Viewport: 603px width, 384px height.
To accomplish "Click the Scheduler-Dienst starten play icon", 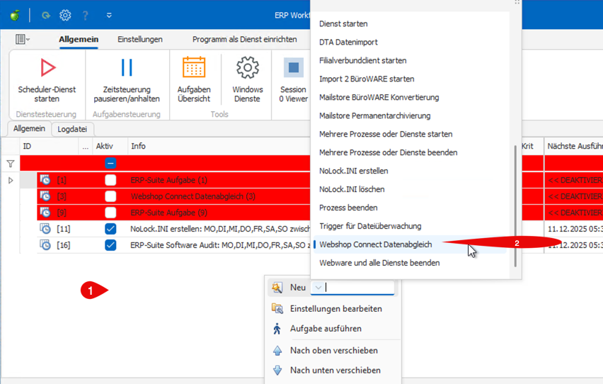I will point(47,68).
